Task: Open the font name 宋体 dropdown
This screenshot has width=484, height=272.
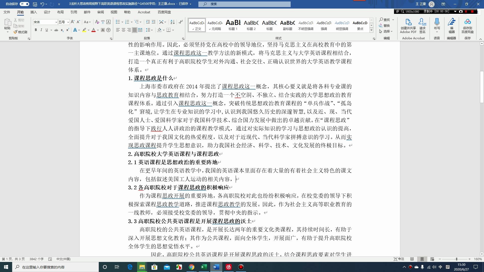Action: point(56,22)
